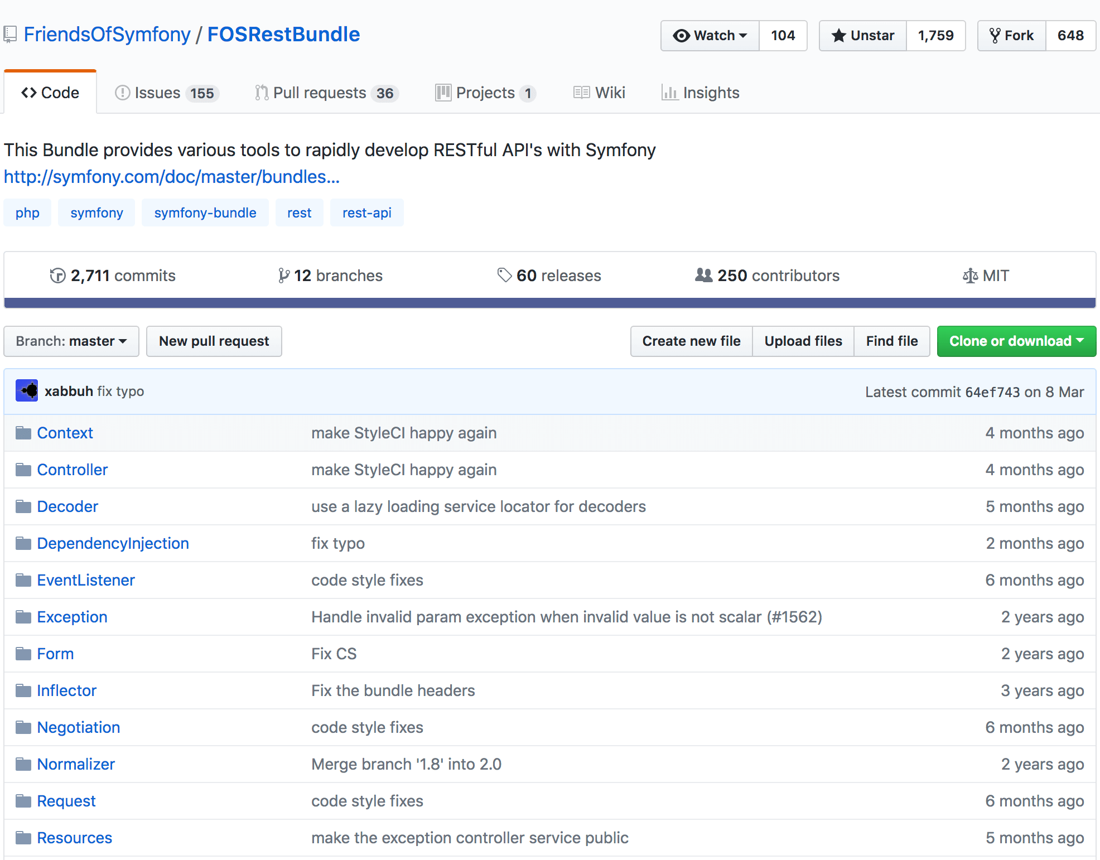Select the symfony-bundle topic tag
This screenshot has height=860, width=1100.
click(205, 212)
